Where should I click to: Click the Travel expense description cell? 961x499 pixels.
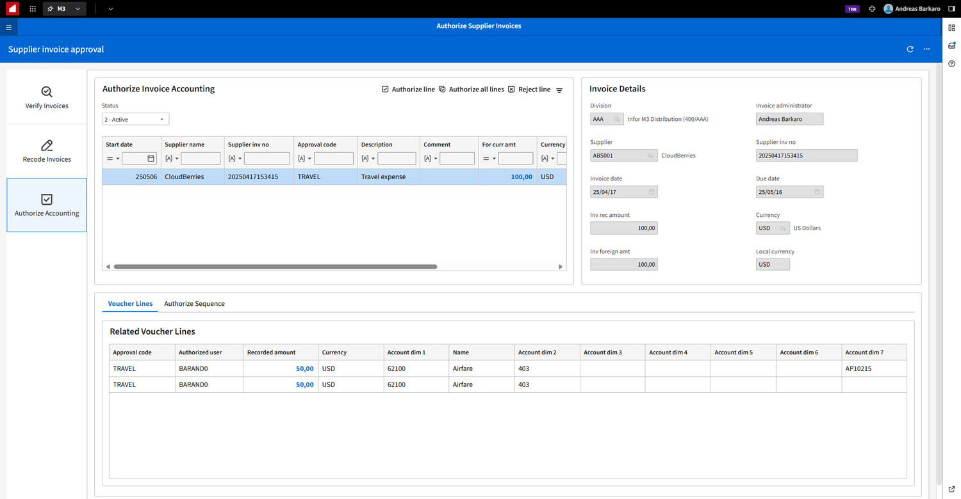(388, 177)
